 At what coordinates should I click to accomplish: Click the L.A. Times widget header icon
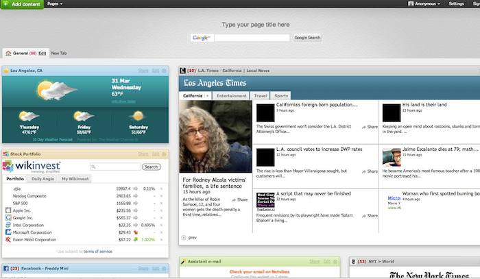[183, 71]
